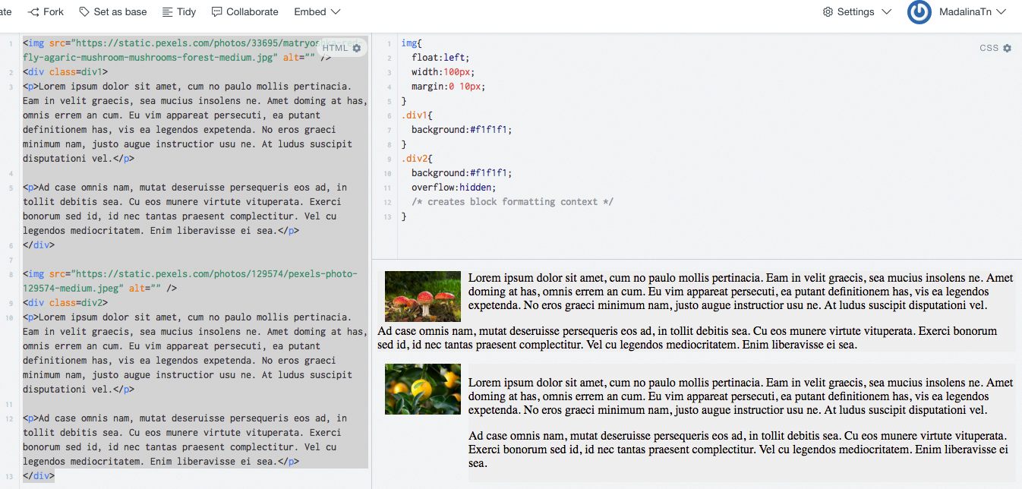
Task: Open the CSS panel gear settings
Action: coord(1008,48)
